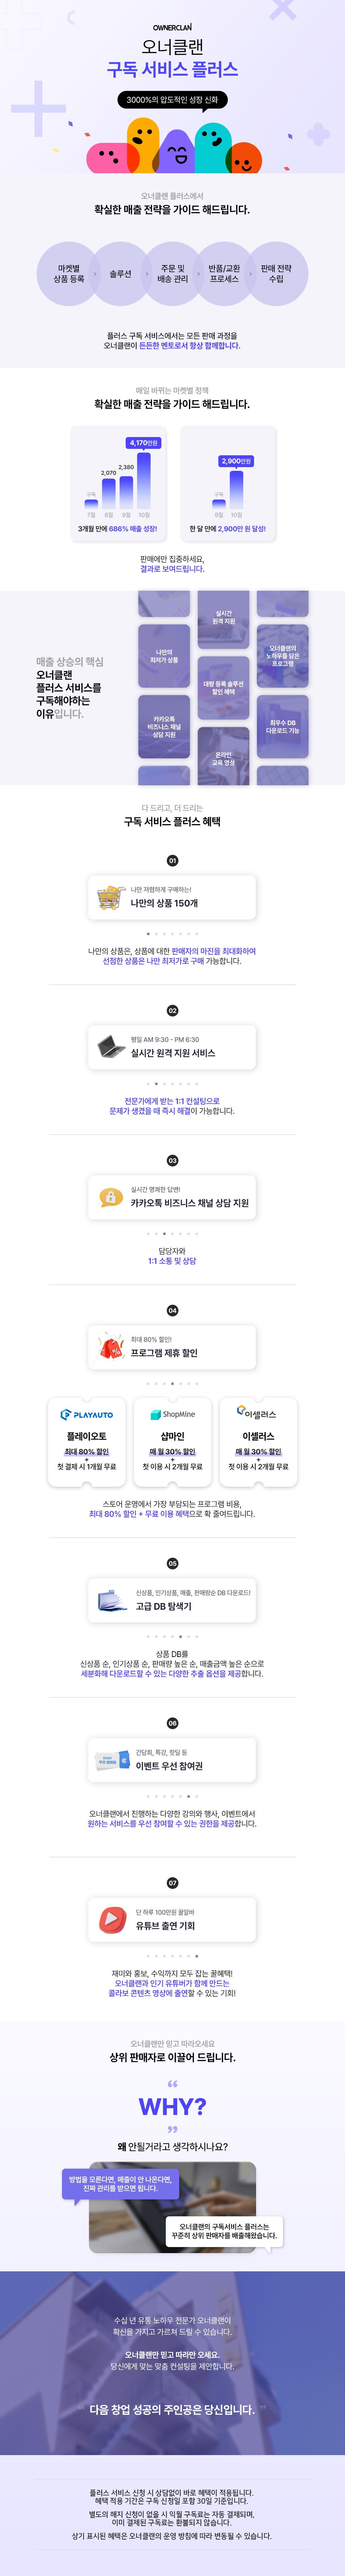
Task: Click the red discount shopping bag icon
Action: [x=110, y=1347]
